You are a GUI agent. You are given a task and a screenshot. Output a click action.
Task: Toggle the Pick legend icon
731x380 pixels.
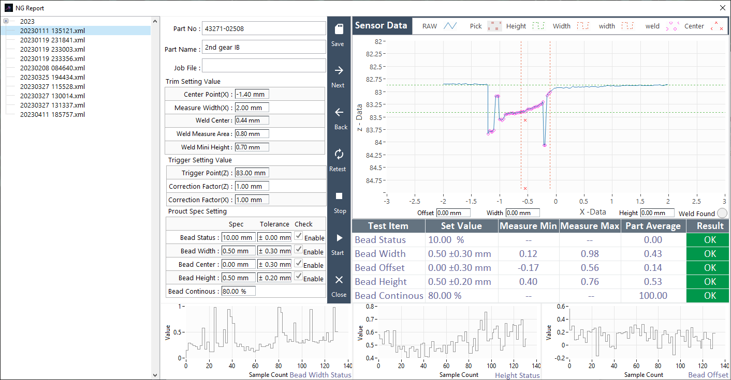494,26
